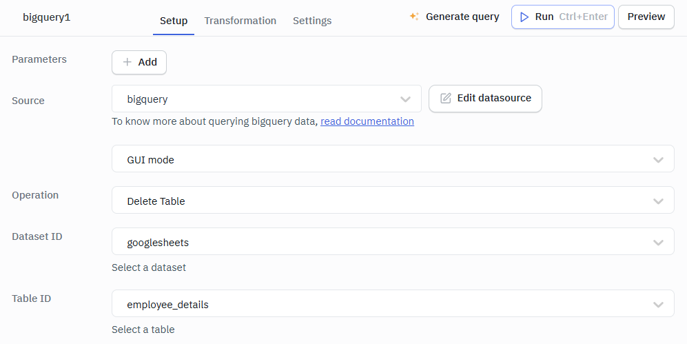This screenshot has height=344, width=687.
Task: Click the 'Select a table' hint text
Action: (x=143, y=330)
